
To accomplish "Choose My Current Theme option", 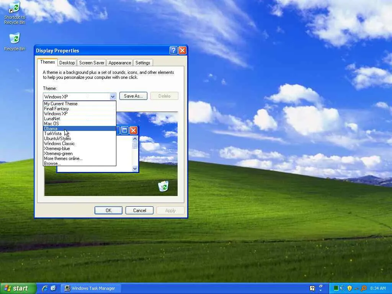I will coord(80,103).
